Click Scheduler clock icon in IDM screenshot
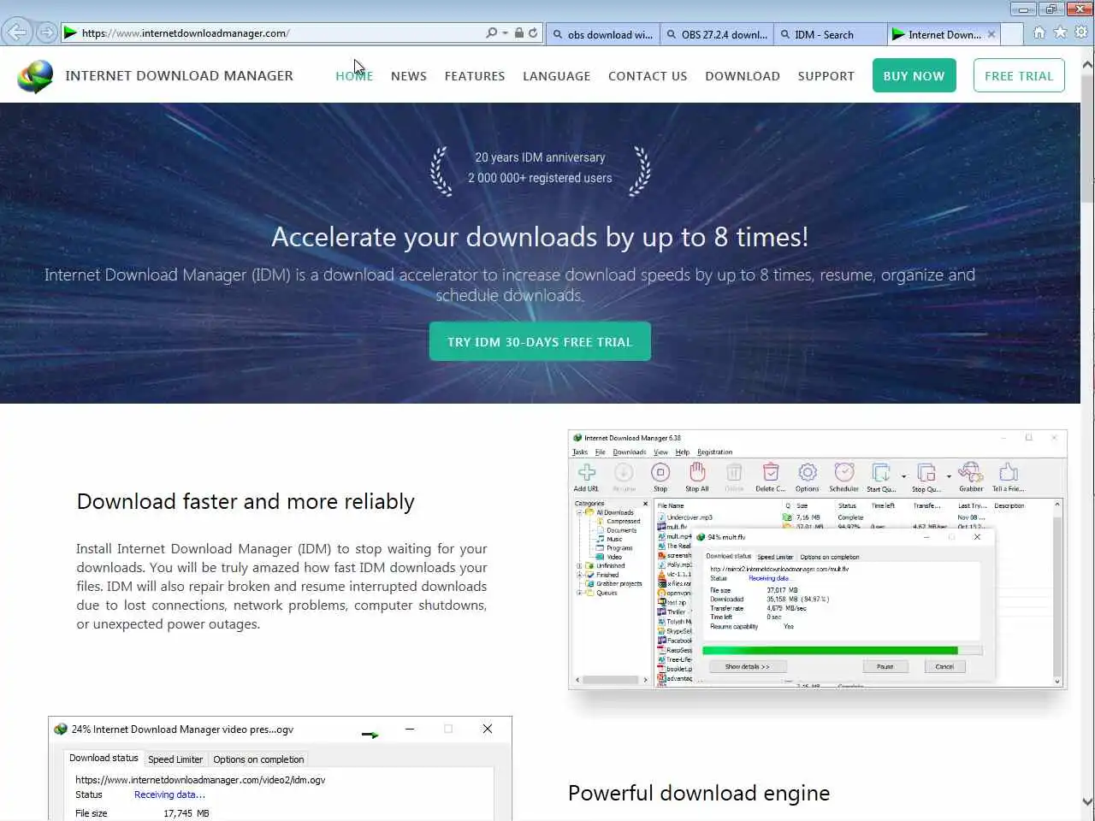1095x821 pixels. click(x=844, y=472)
